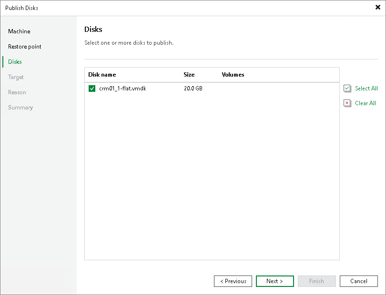The height and width of the screenshot is (295, 386).
Task: Sort disks by the Disk name column
Action: (x=102, y=75)
